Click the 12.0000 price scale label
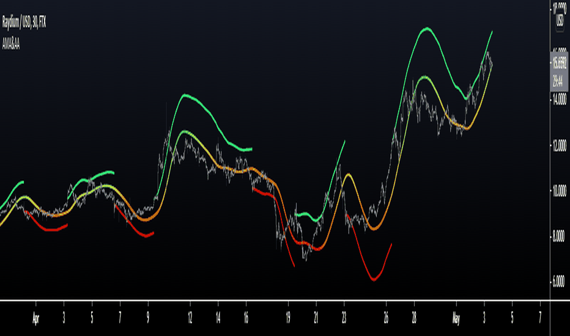Viewport: 570px width, 336px height. point(560,145)
